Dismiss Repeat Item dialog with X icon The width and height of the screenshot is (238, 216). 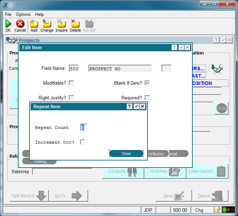143,106
